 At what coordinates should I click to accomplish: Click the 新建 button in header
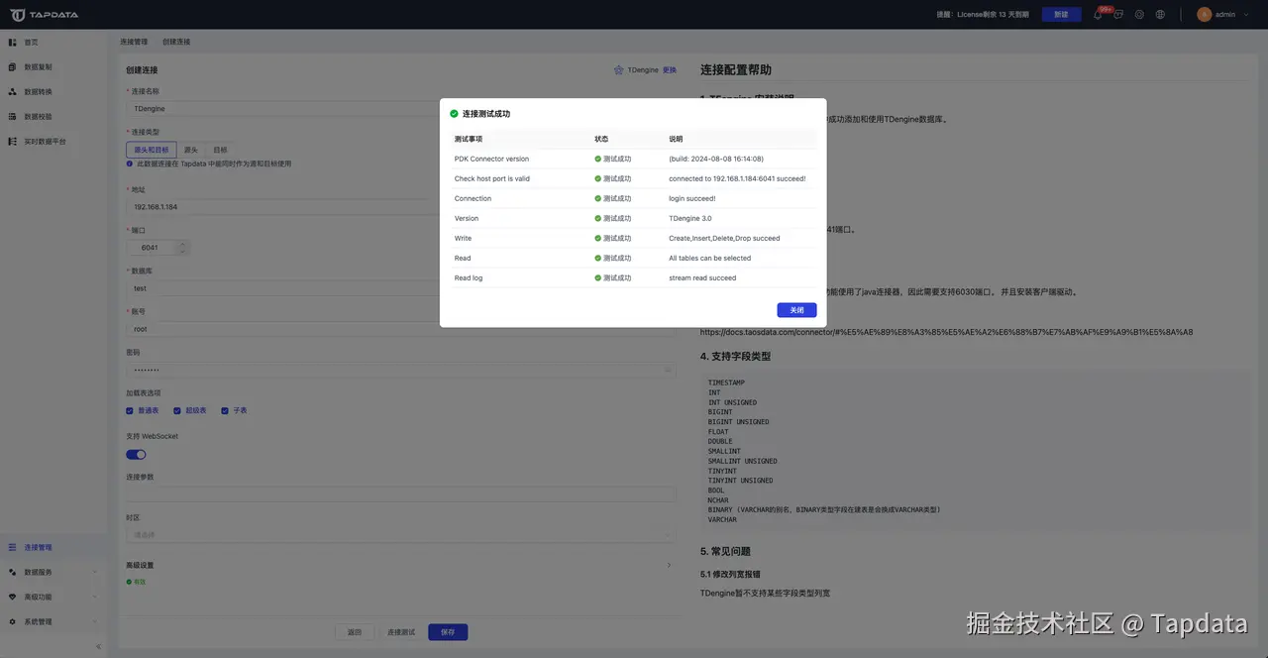tap(1061, 15)
